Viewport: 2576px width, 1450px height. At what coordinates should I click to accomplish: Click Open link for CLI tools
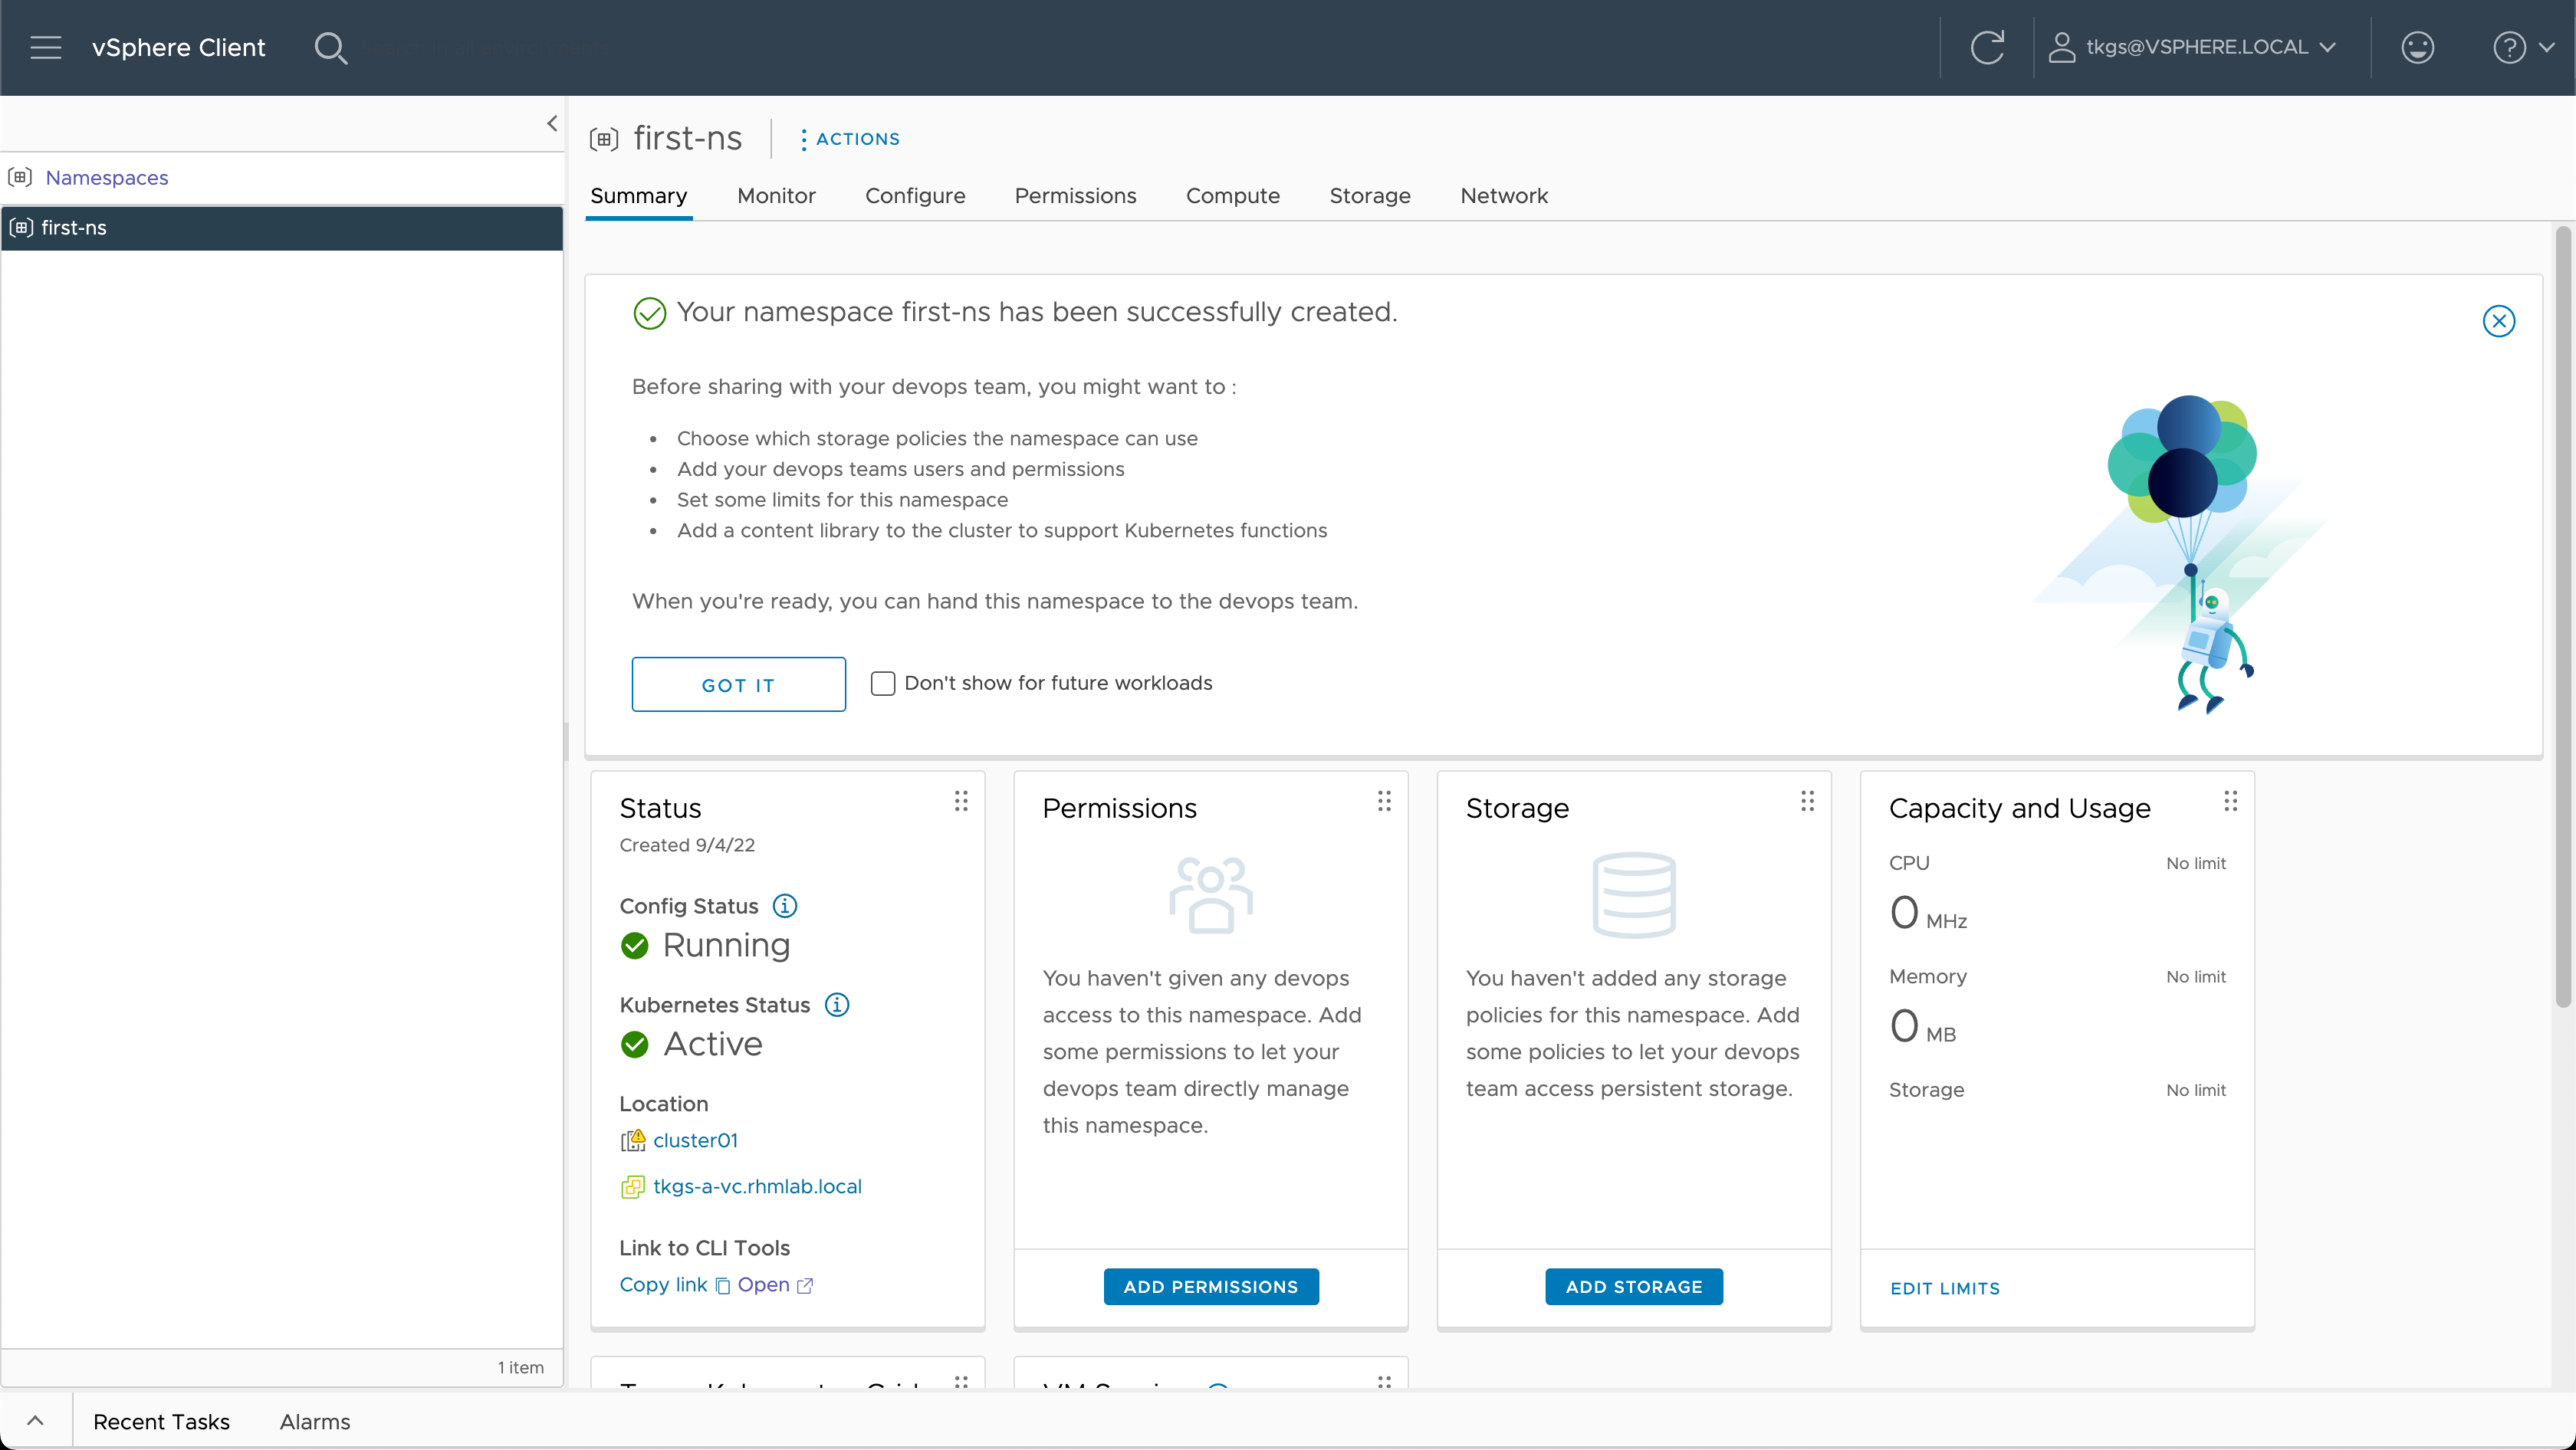click(775, 1285)
